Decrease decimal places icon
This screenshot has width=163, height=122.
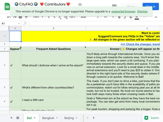coord(60,17)
